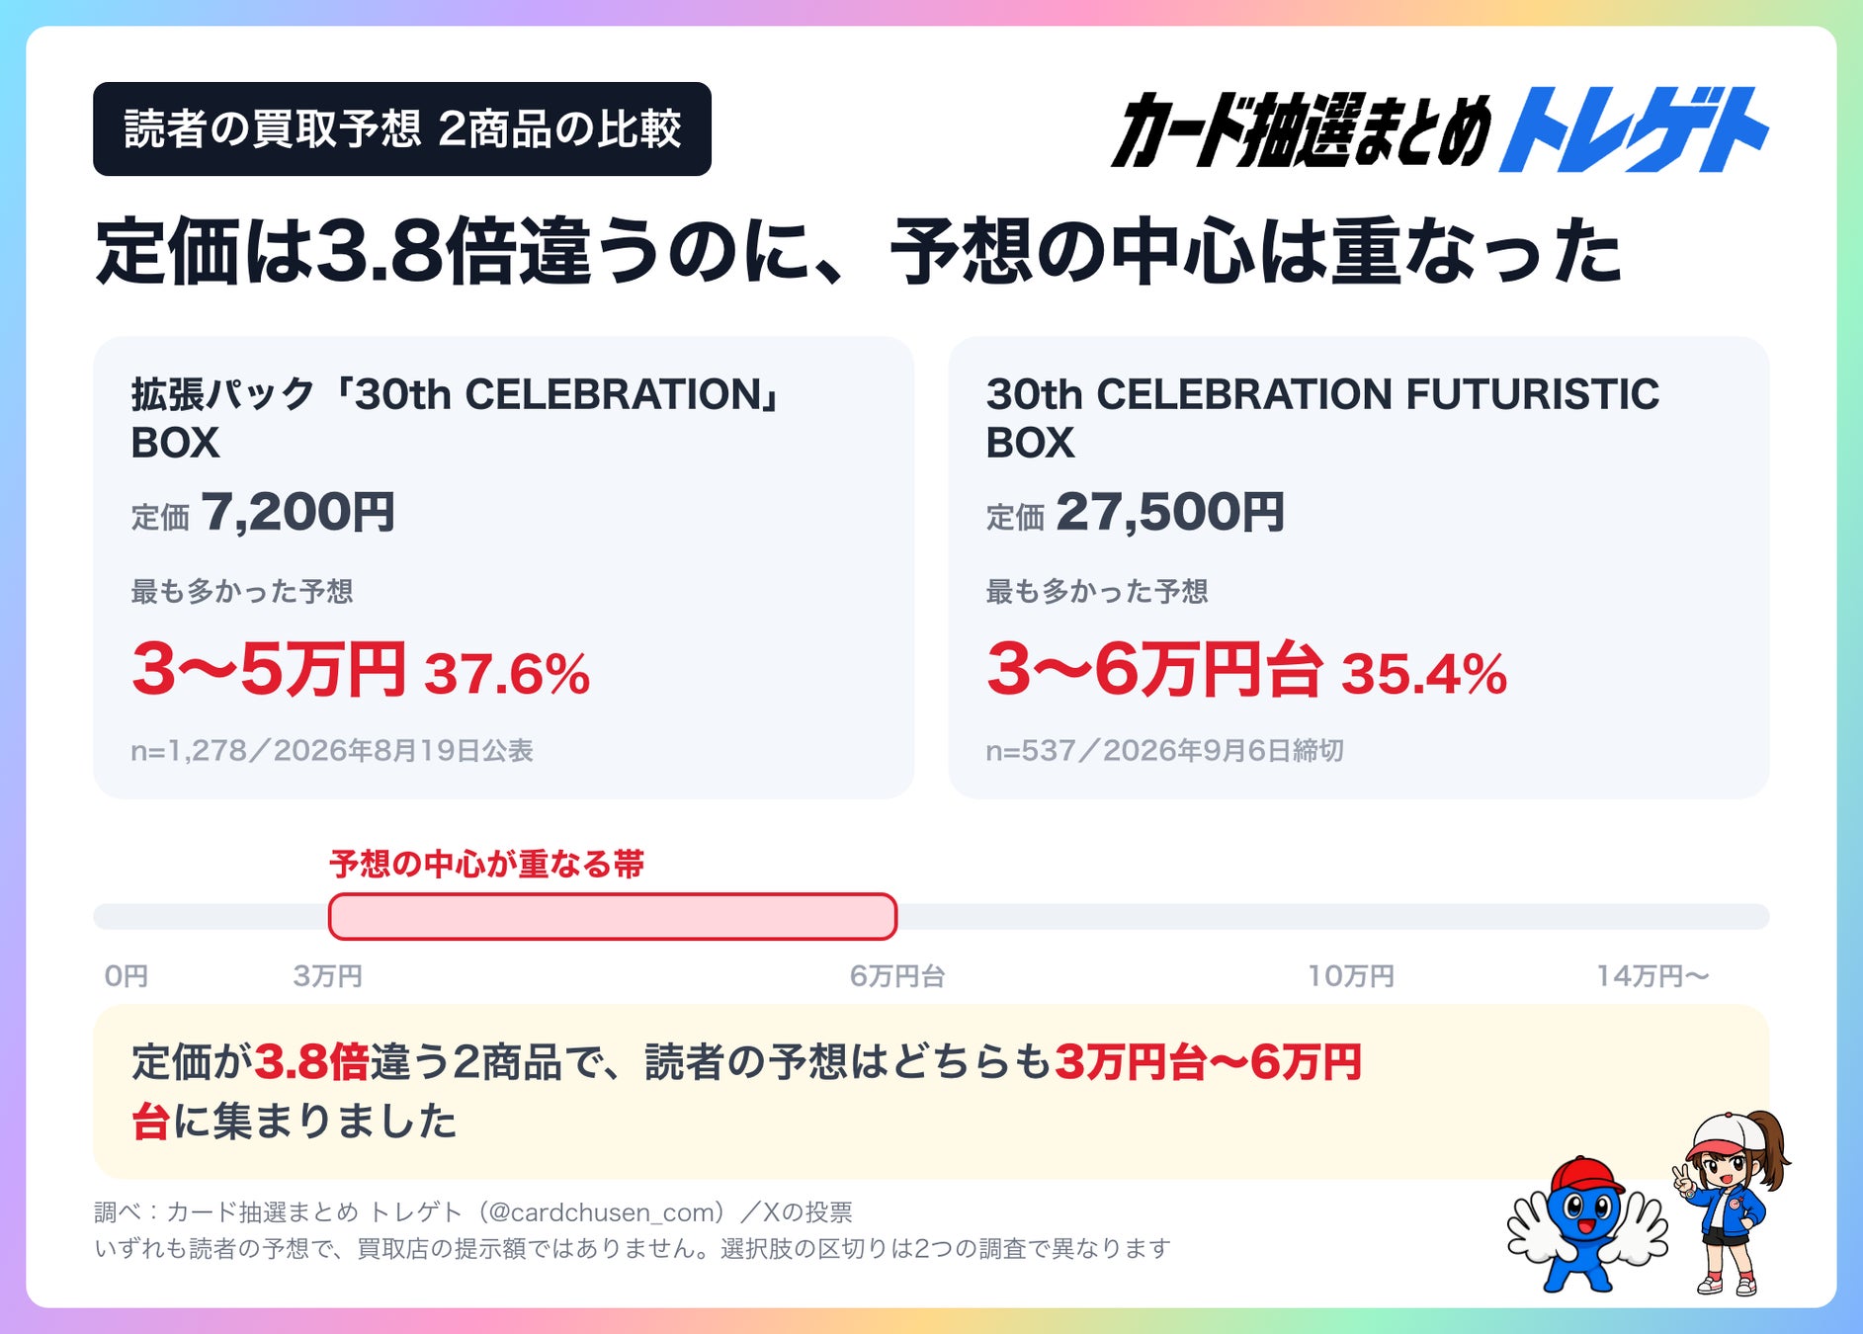Click the red-outlined overlap band on the scale

(613, 916)
